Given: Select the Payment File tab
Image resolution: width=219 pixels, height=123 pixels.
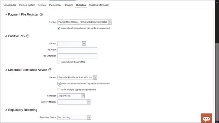Looking at the screenshot, I should pos(55,5).
